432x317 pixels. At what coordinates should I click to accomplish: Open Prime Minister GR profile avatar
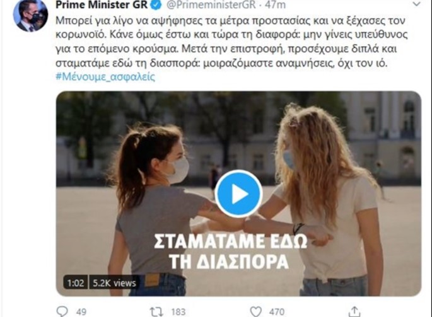pos(30,15)
